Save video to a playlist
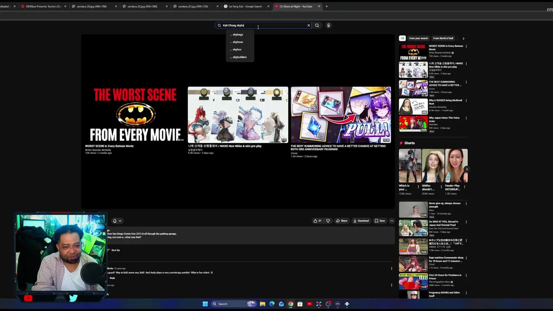The height and width of the screenshot is (311, 553). 380,221
